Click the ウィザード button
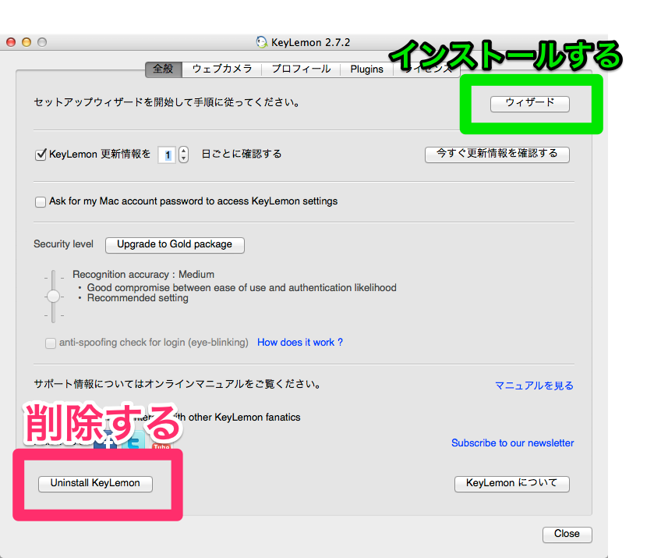Image resolution: width=661 pixels, height=558 pixels. (x=530, y=104)
